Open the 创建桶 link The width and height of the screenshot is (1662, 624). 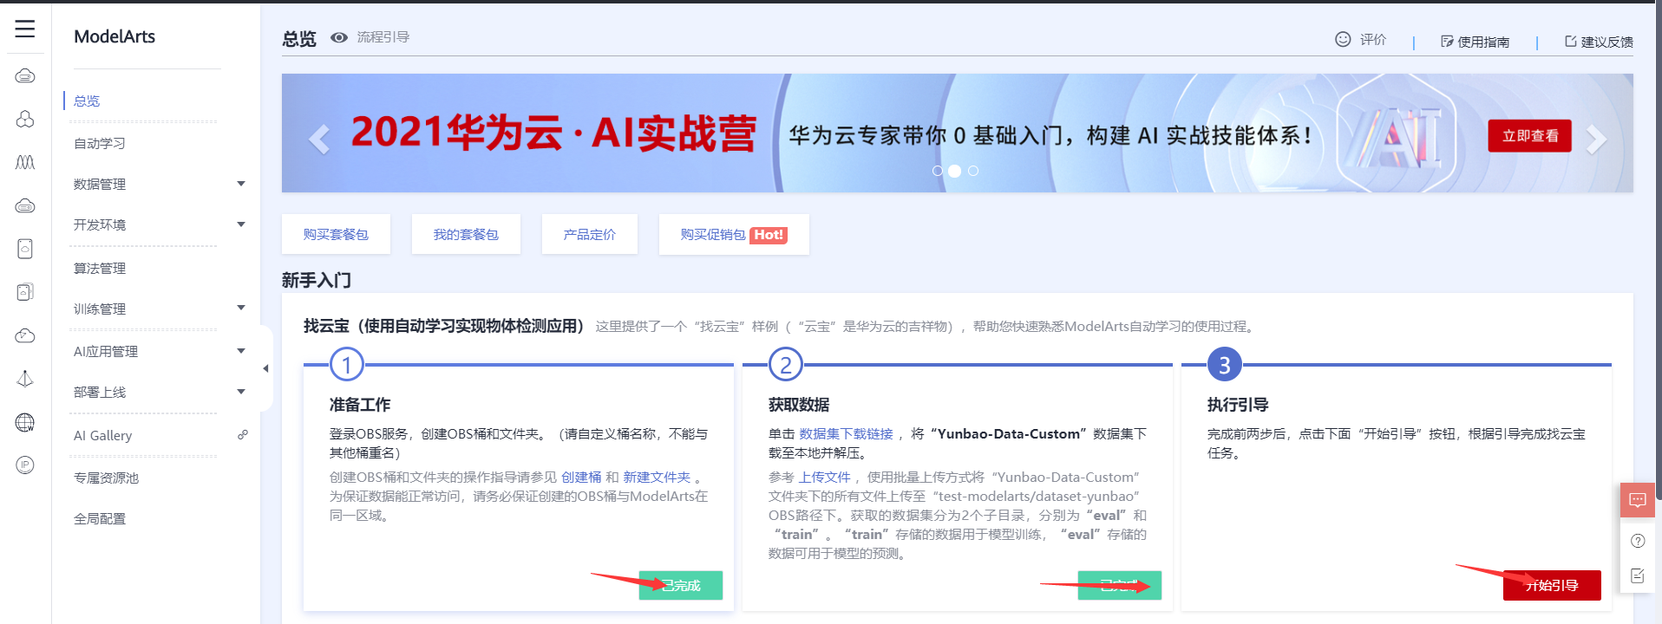[x=581, y=477]
